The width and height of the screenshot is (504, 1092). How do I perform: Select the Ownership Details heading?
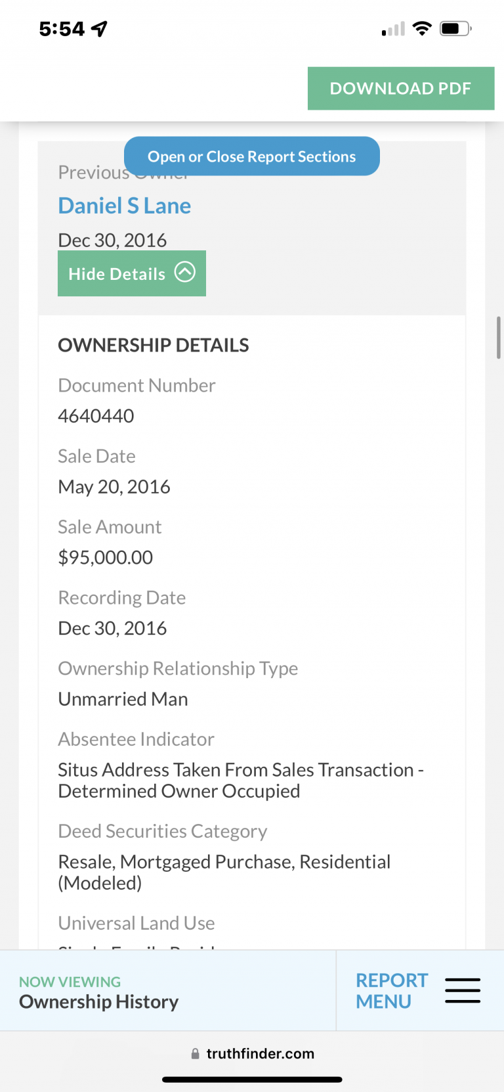pos(154,345)
